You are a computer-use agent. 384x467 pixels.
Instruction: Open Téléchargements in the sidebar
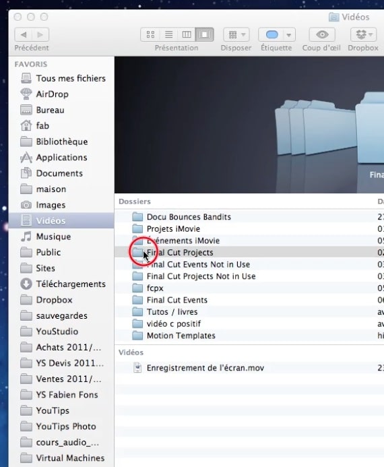tap(63, 284)
